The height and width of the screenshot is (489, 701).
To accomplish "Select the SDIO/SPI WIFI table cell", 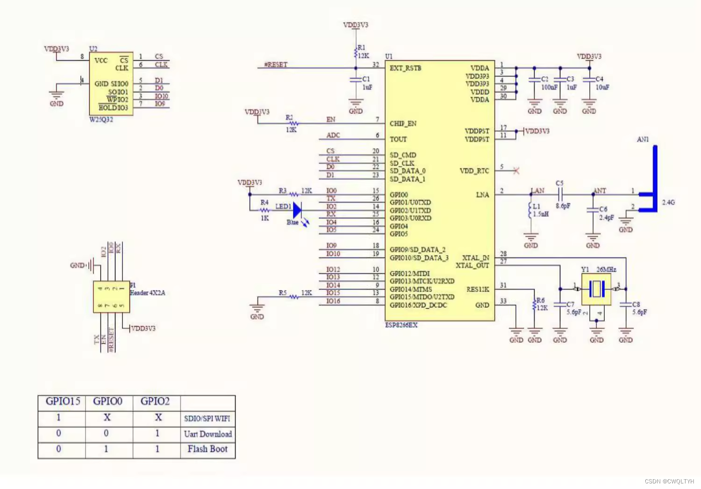I will point(208,418).
